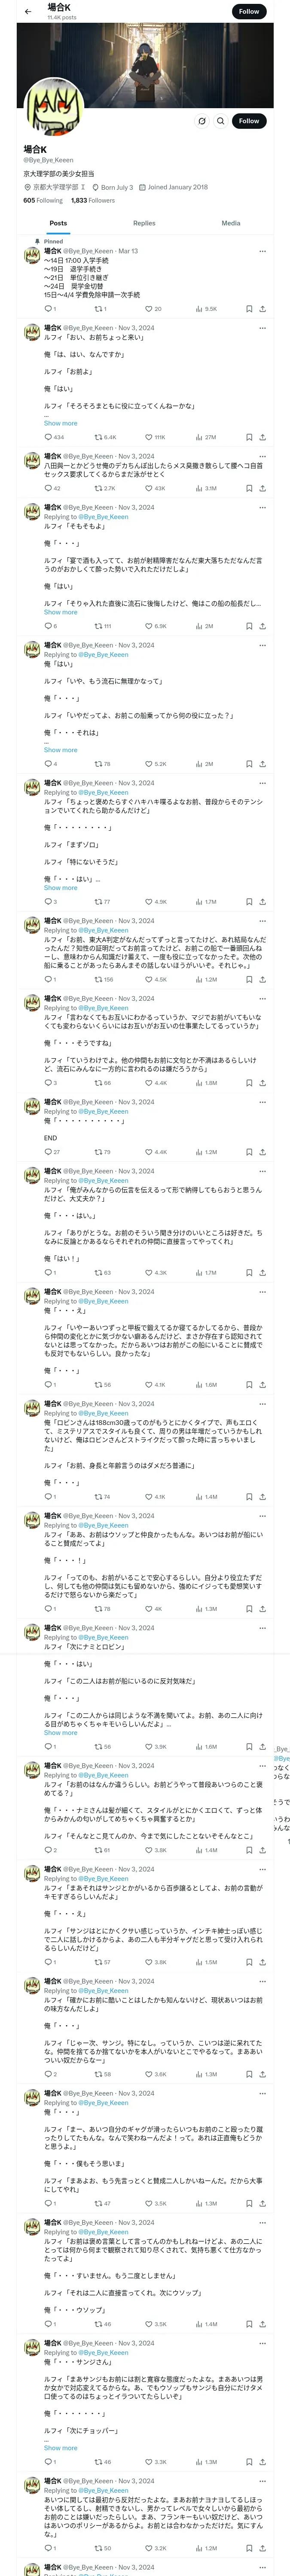Expand first 'Show more' under the 434-reply post
The width and height of the screenshot is (290, 2576).
(x=60, y=423)
